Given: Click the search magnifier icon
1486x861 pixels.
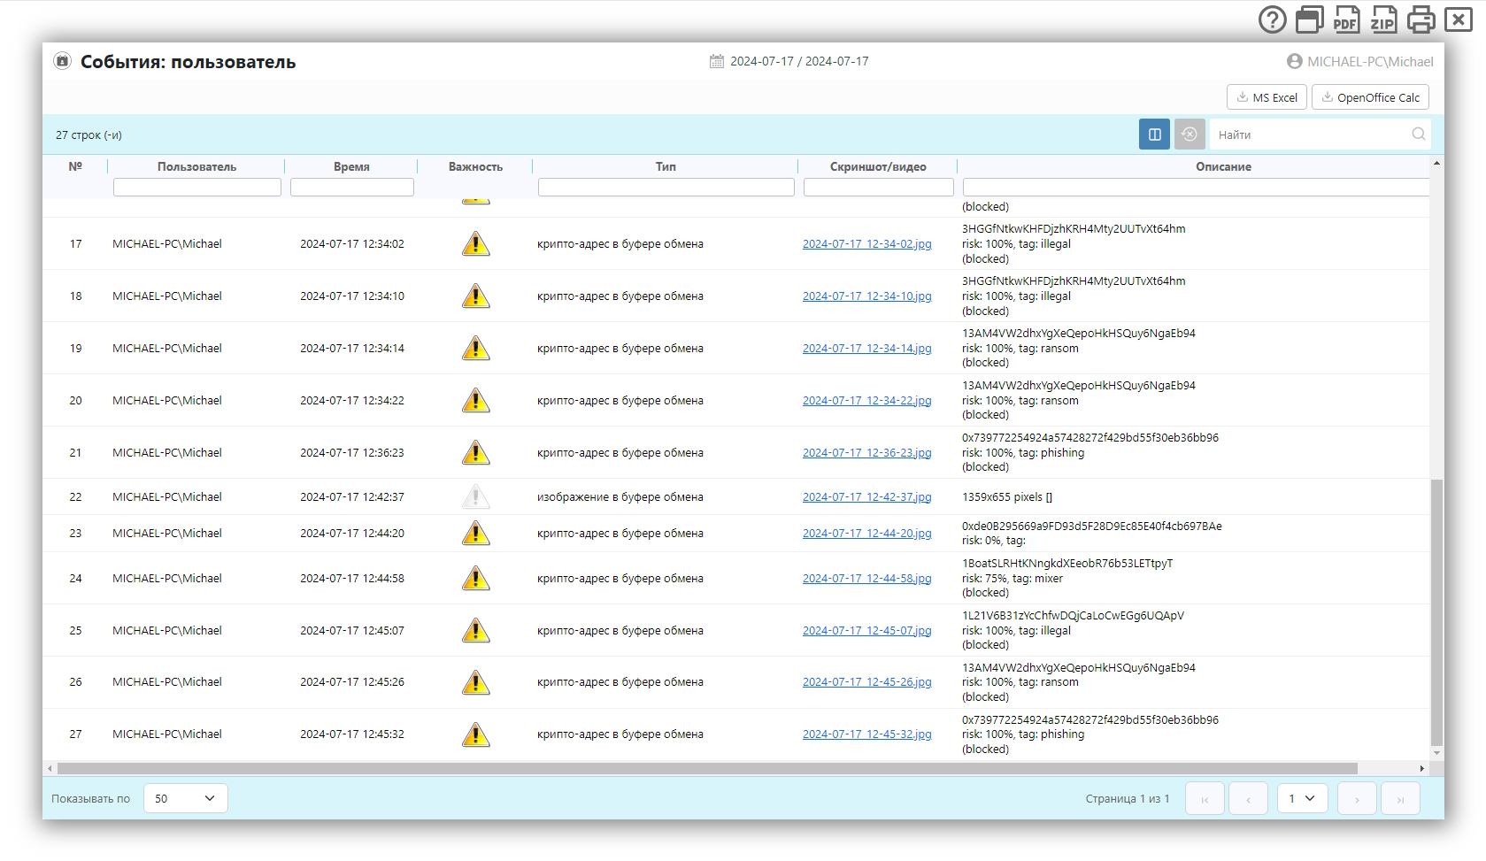Looking at the screenshot, I should (x=1418, y=135).
